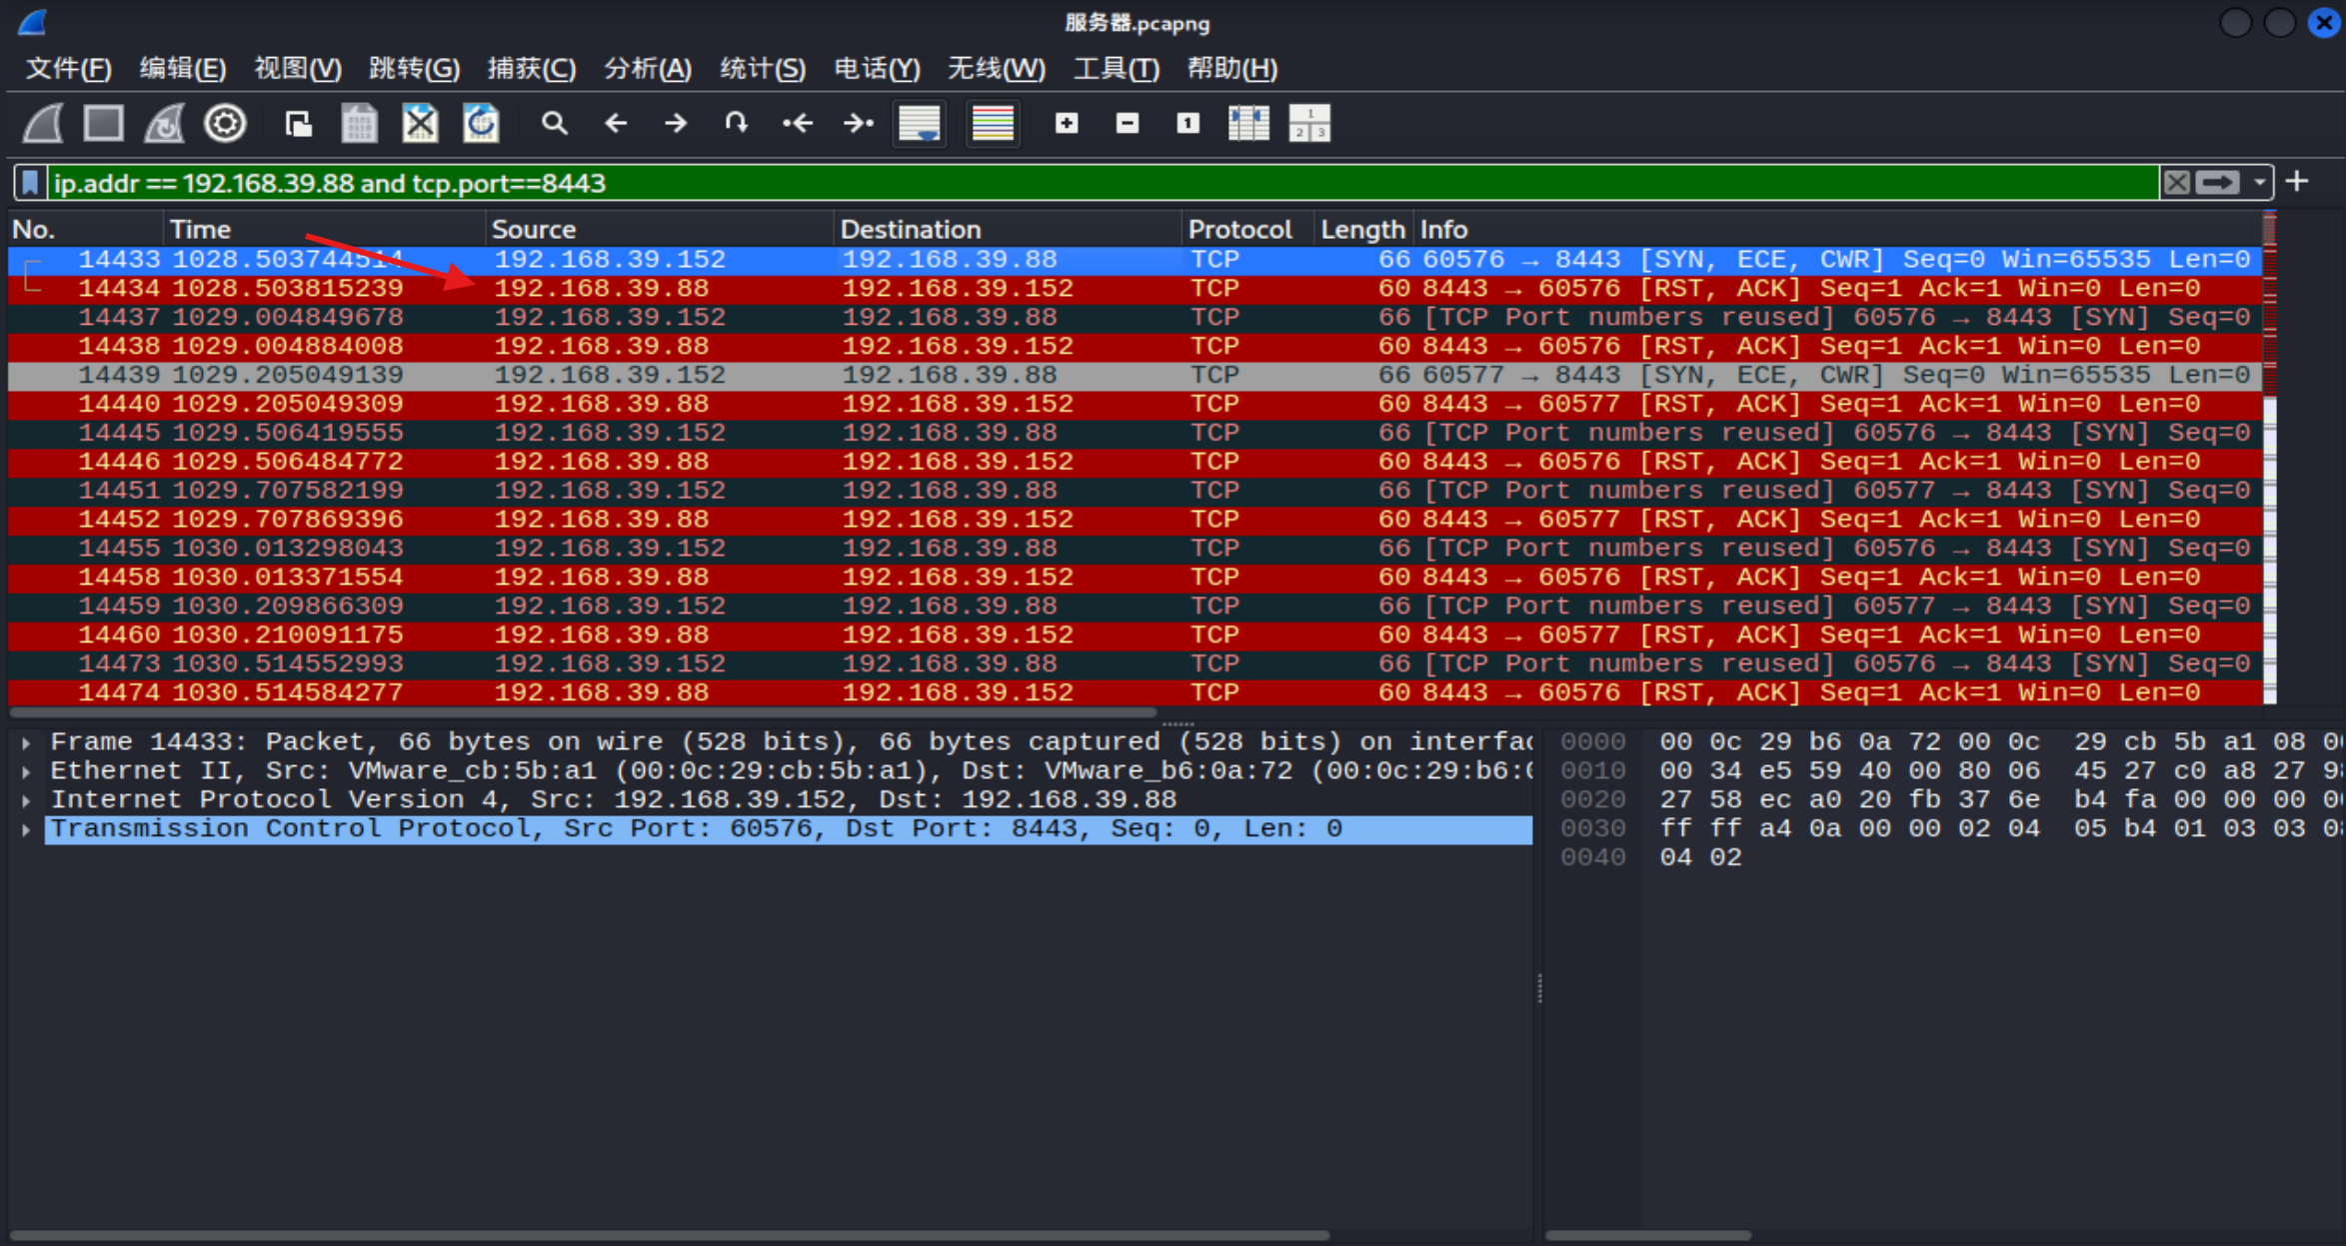Open the filter bookmark menu
Screen dimensions: 2346x1246
coord(30,183)
